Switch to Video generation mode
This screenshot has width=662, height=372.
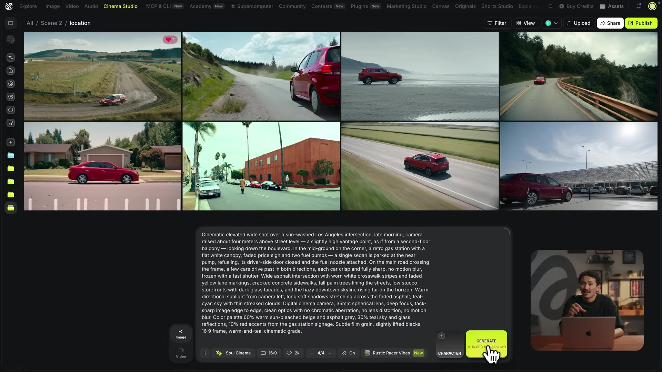click(x=181, y=353)
